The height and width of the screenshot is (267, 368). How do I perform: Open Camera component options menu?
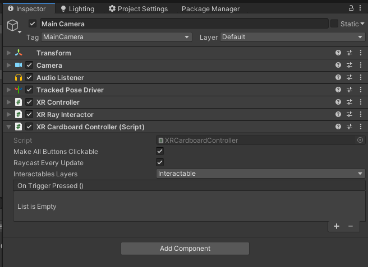point(361,65)
